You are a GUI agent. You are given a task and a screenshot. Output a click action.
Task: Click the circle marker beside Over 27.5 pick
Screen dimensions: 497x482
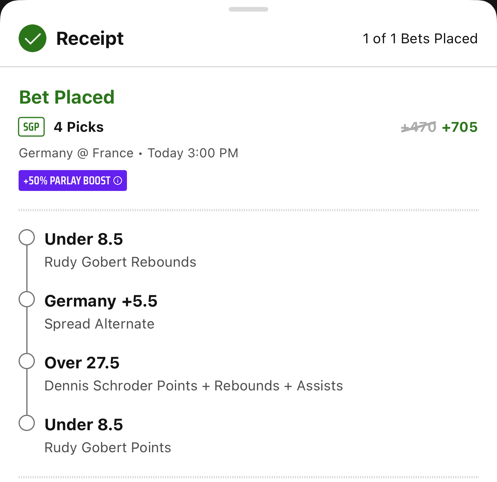pyautogui.click(x=26, y=361)
